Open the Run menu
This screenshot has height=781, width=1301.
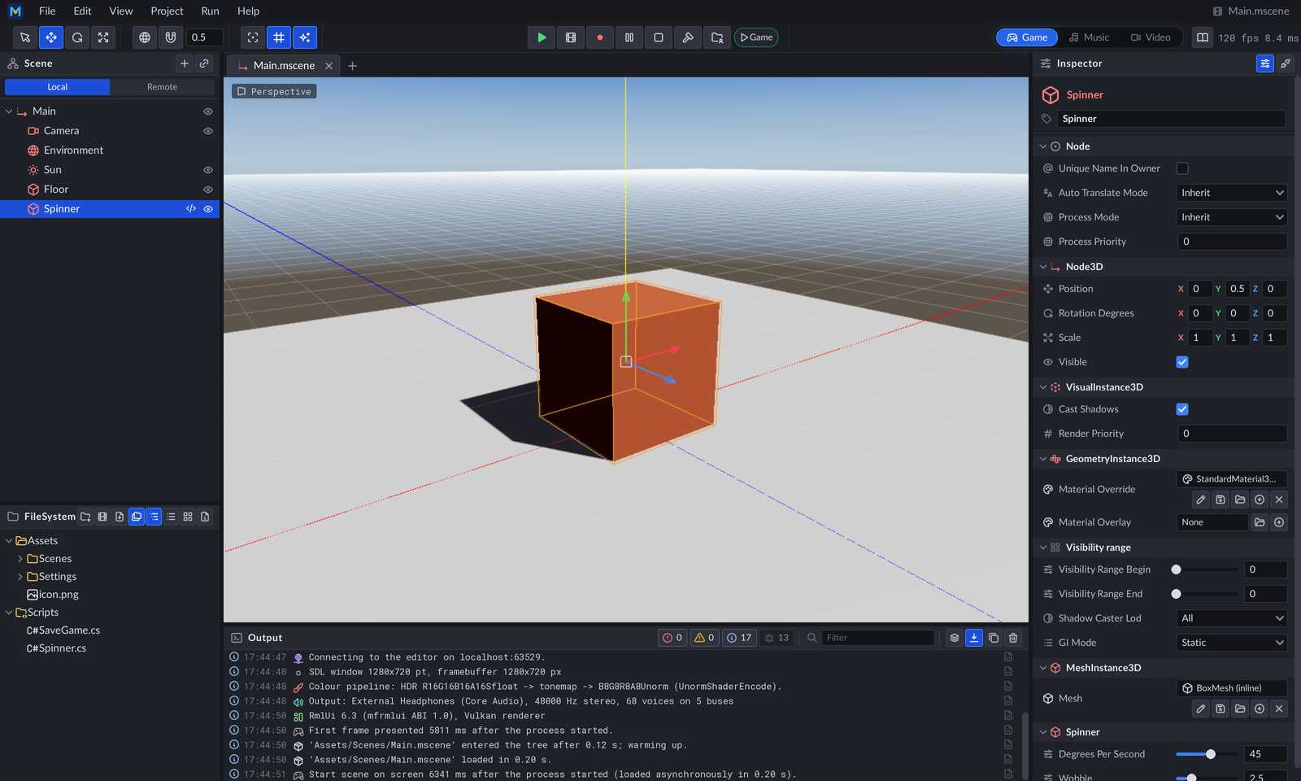[x=210, y=11]
